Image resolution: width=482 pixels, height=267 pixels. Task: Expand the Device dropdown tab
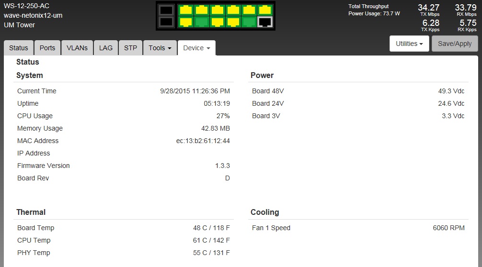tap(196, 48)
